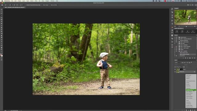197x111 pixels.
Task: Toggle Lock transparent pixels in Layers panel
Action: click(x=177, y=67)
